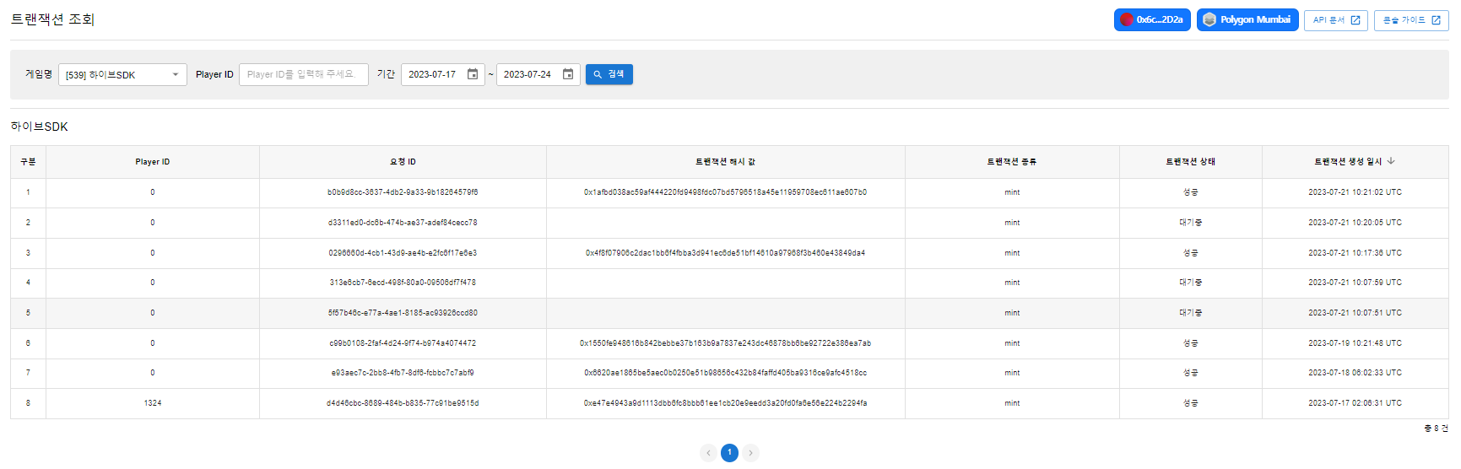Click the Polygon network logo icon
This screenshot has height=469, width=1461.
click(x=1209, y=19)
